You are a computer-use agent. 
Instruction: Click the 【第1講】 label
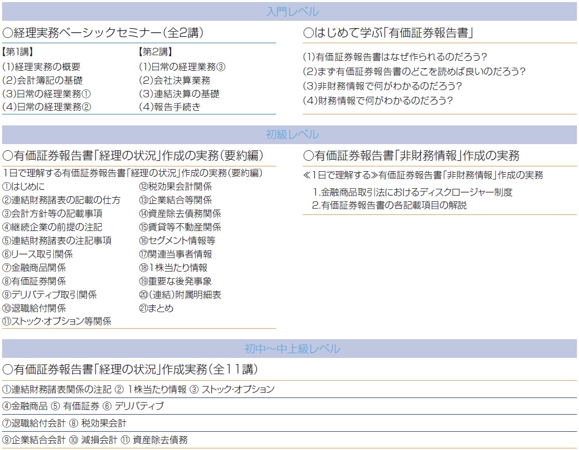[18, 52]
